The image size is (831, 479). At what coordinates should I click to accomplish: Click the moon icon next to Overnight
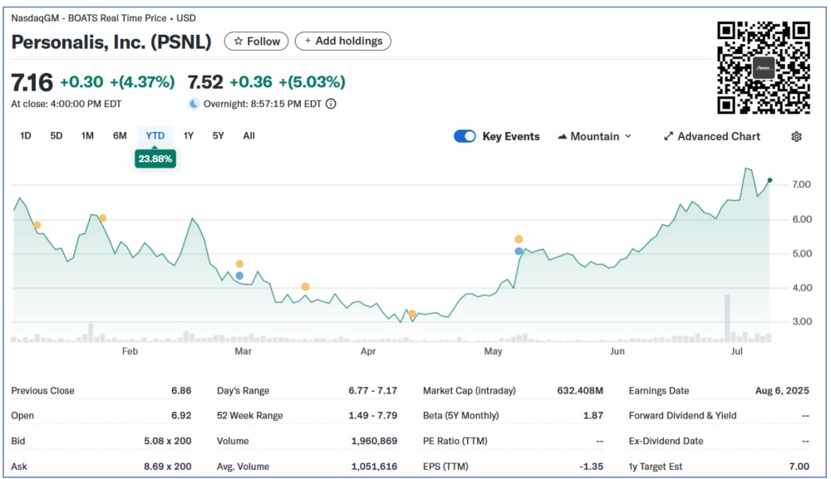(x=194, y=104)
